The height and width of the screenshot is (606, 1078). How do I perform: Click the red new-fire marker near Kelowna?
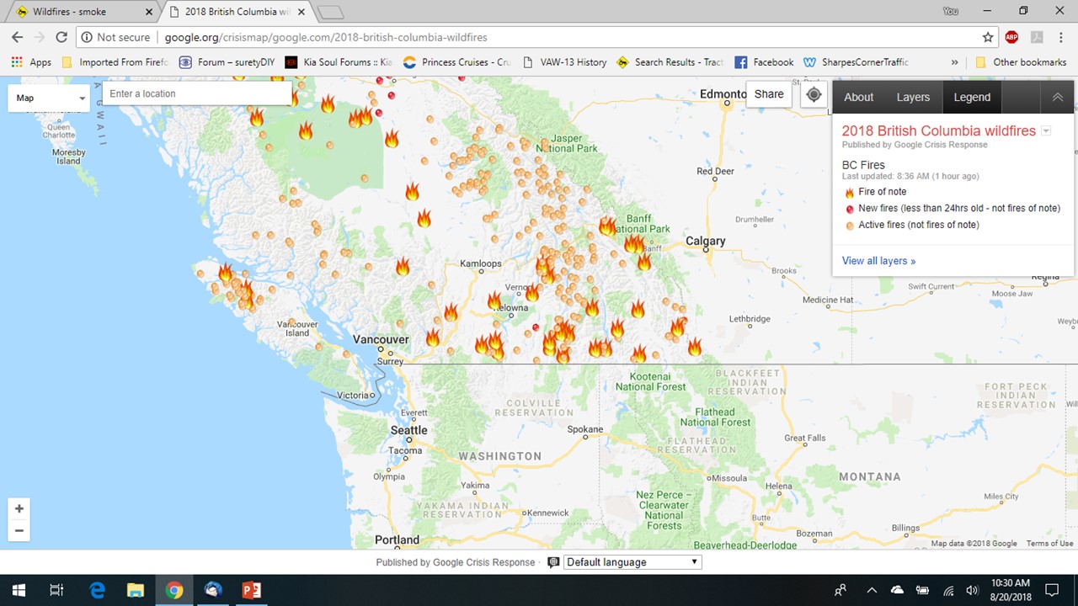536,327
